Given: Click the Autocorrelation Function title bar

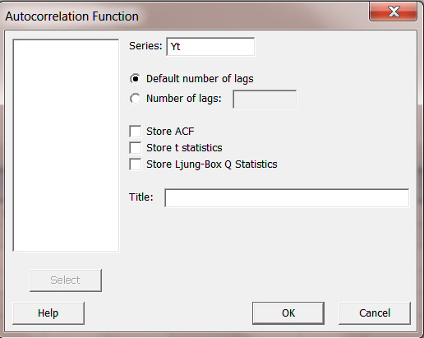Looking at the screenshot, I should (x=183, y=16).
